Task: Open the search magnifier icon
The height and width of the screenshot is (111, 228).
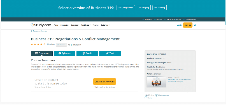Action: tap(195, 25)
